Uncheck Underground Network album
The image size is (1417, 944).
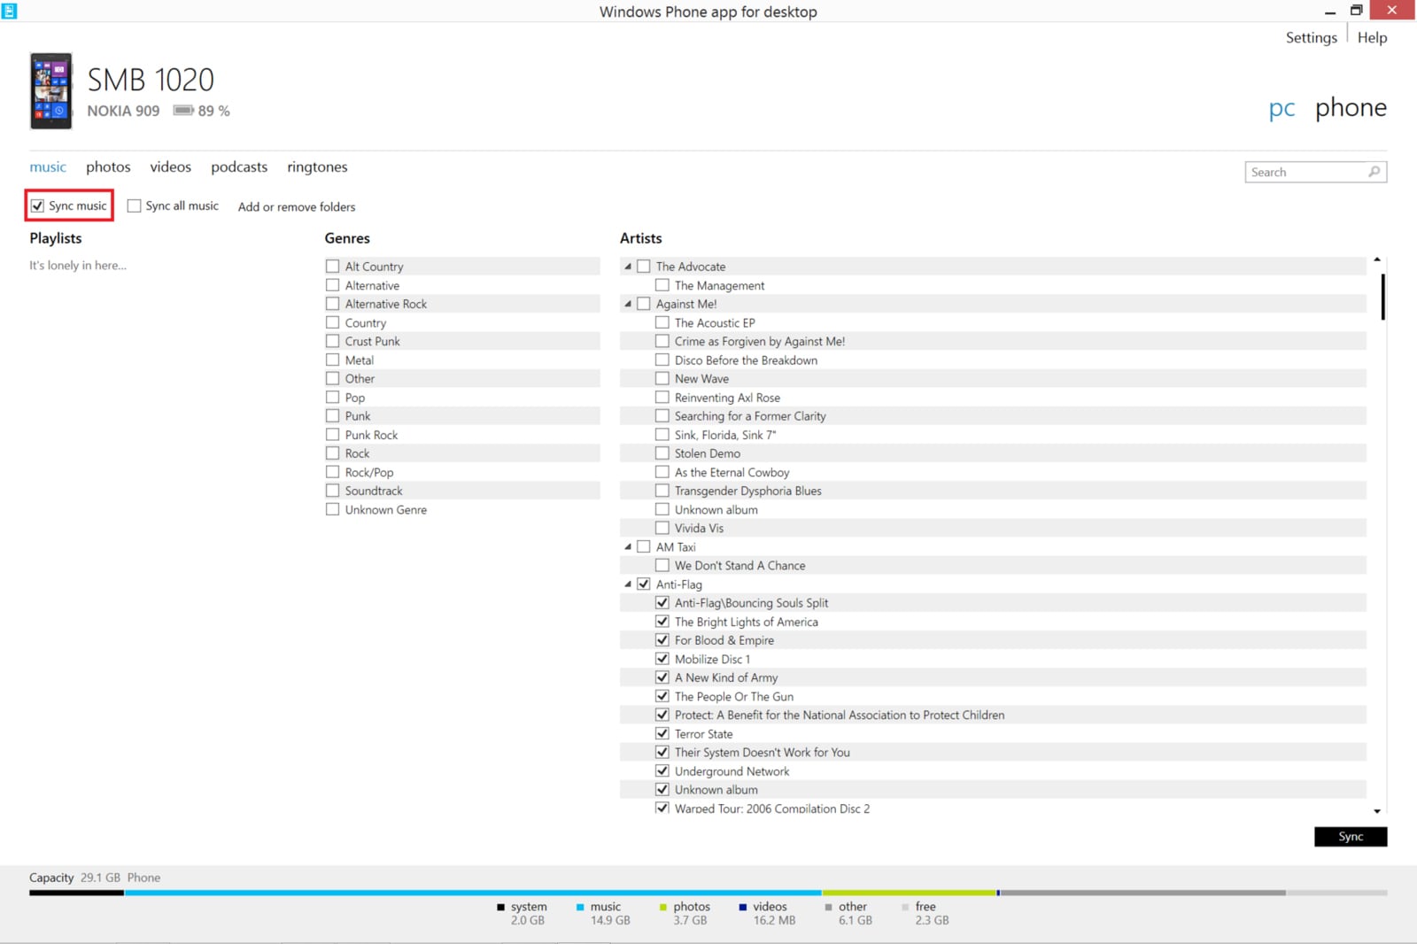662,771
